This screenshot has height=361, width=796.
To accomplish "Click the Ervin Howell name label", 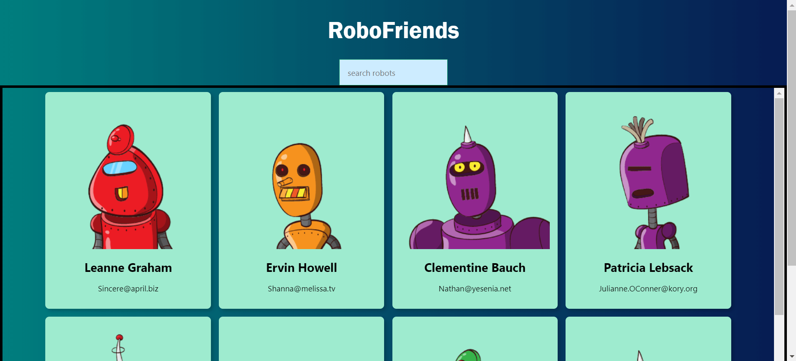I will tap(301, 268).
